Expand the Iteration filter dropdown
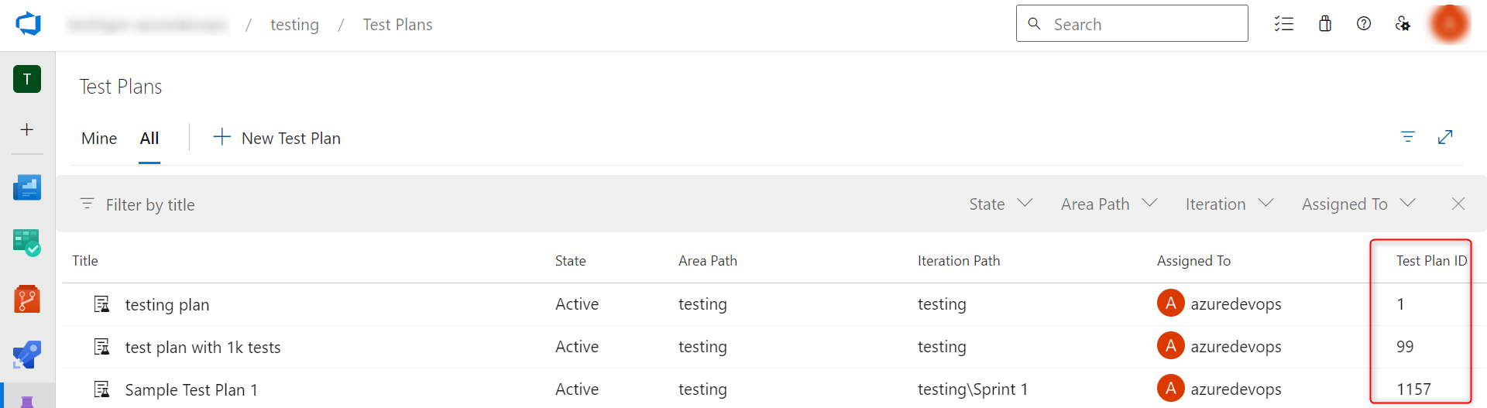 (1228, 204)
